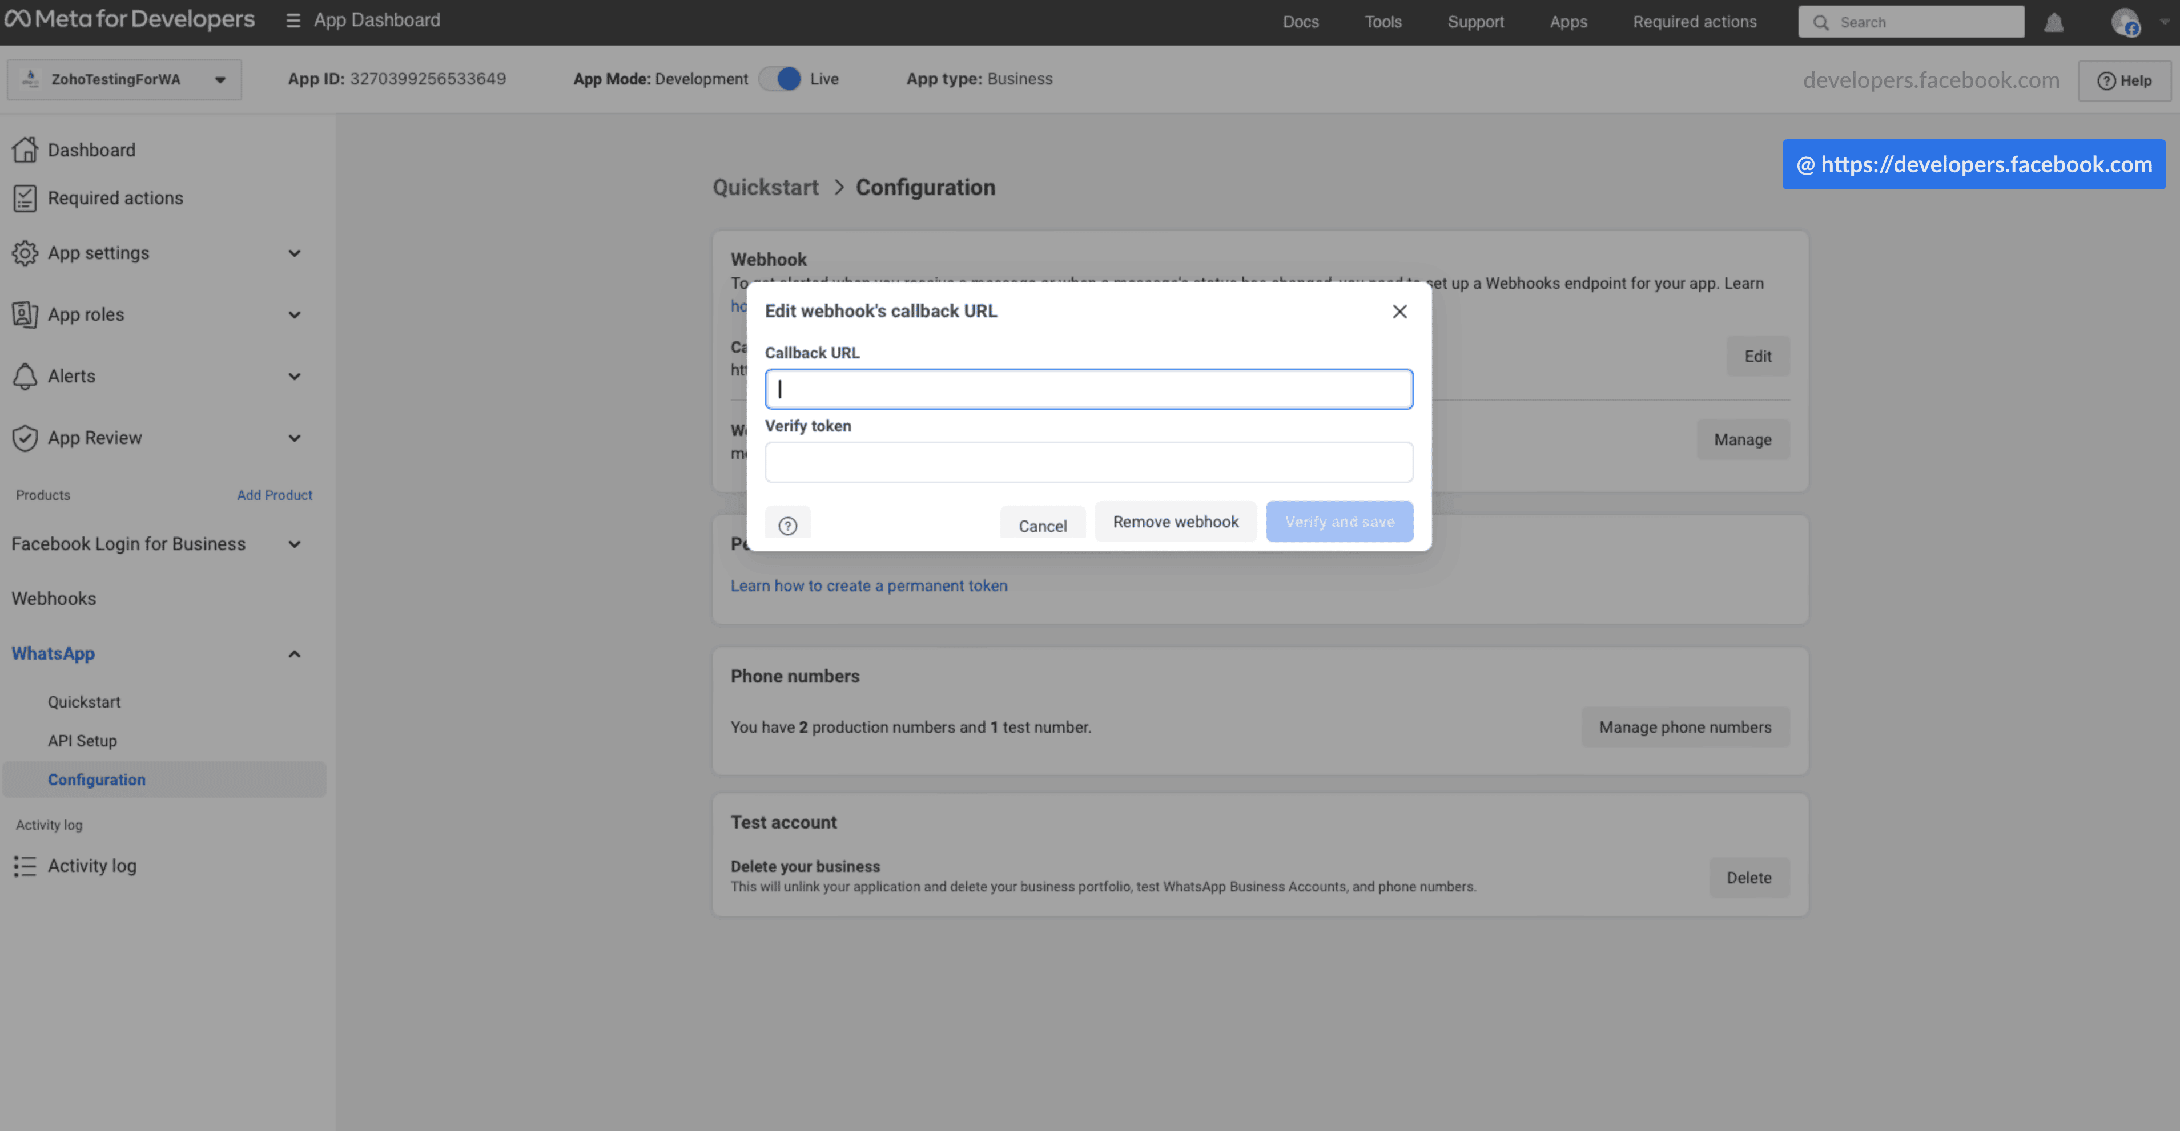Viewport: 2180px width, 1131px height.
Task: Open Learn how to create a permanent token
Action: pos(869,584)
